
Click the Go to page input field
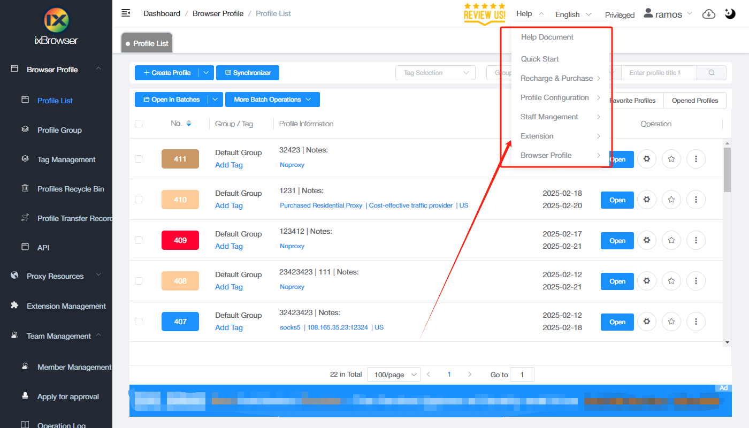[x=522, y=374]
